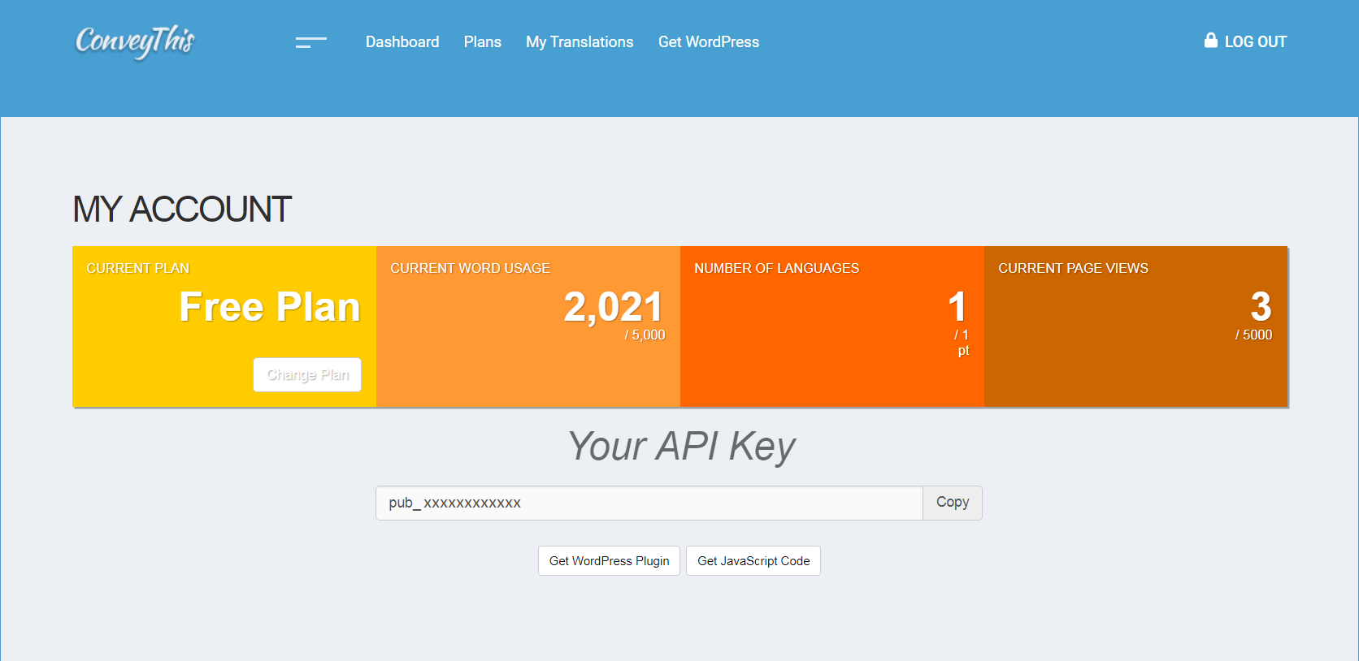This screenshot has width=1359, height=661.
Task: Click the 2,021 word usage number
Action: click(x=613, y=307)
